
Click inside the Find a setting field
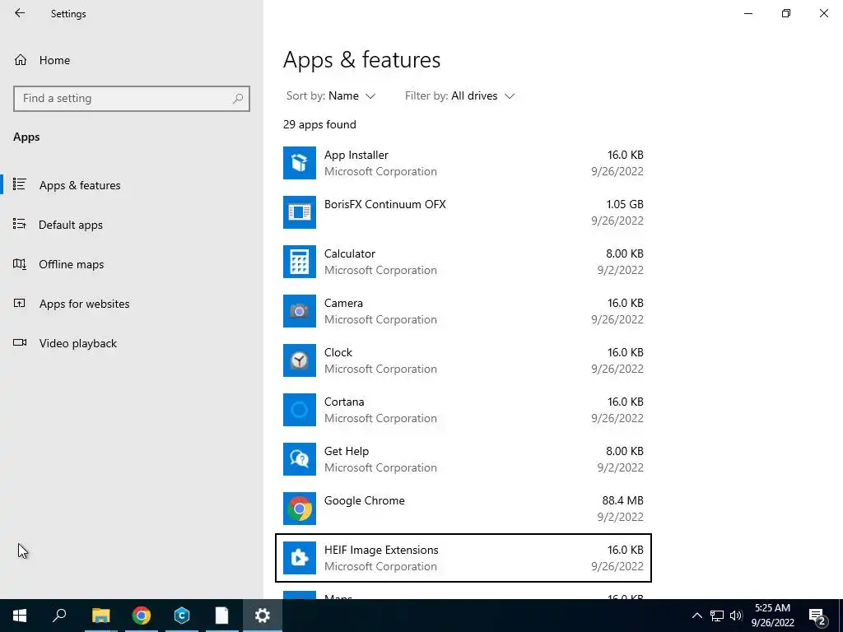132,99
